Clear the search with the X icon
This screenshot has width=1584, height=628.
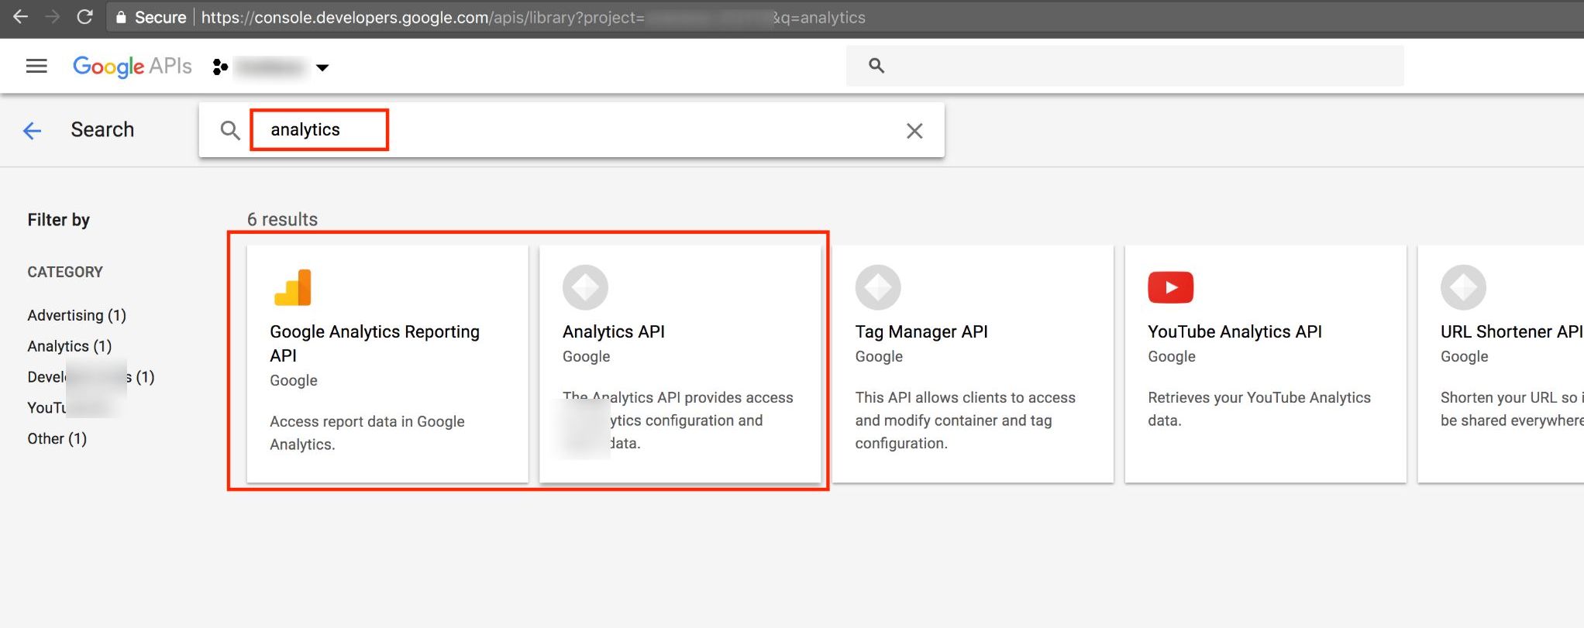[914, 131]
